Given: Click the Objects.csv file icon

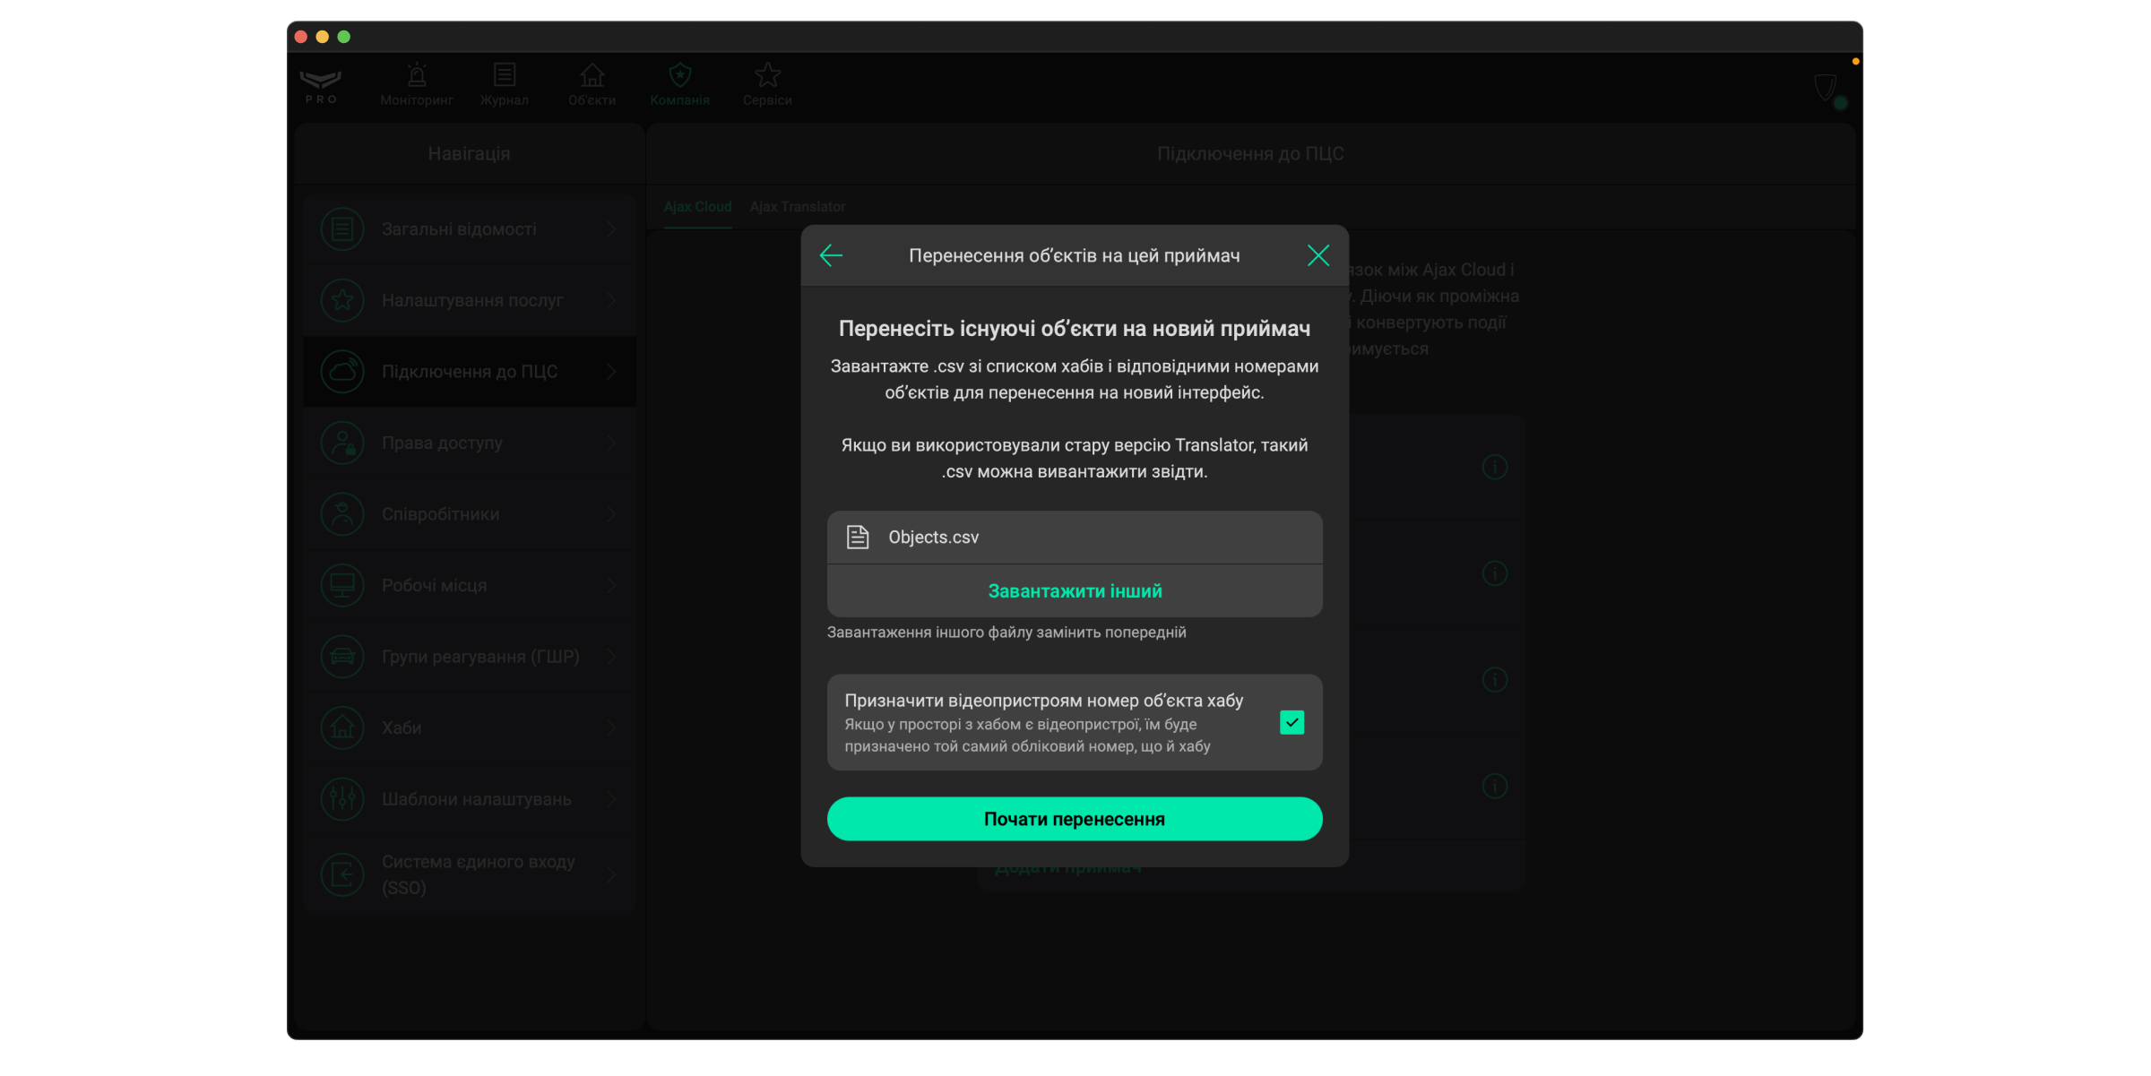Looking at the screenshot, I should click(x=858, y=538).
